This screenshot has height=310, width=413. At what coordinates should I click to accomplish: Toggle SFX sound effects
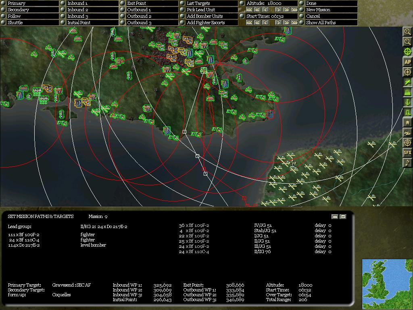tap(407, 153)
